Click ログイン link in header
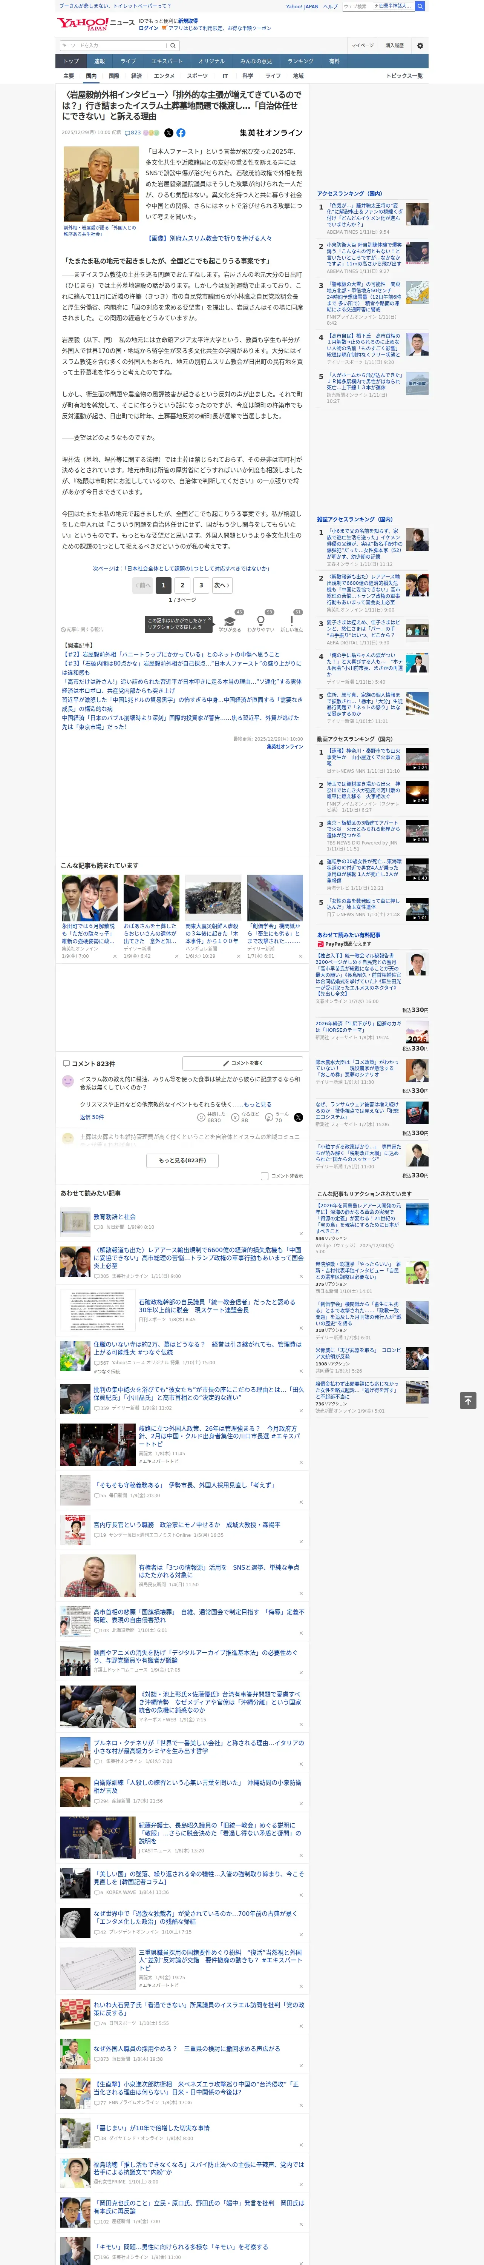This screenshot has height=2265, width=484. 149,28
